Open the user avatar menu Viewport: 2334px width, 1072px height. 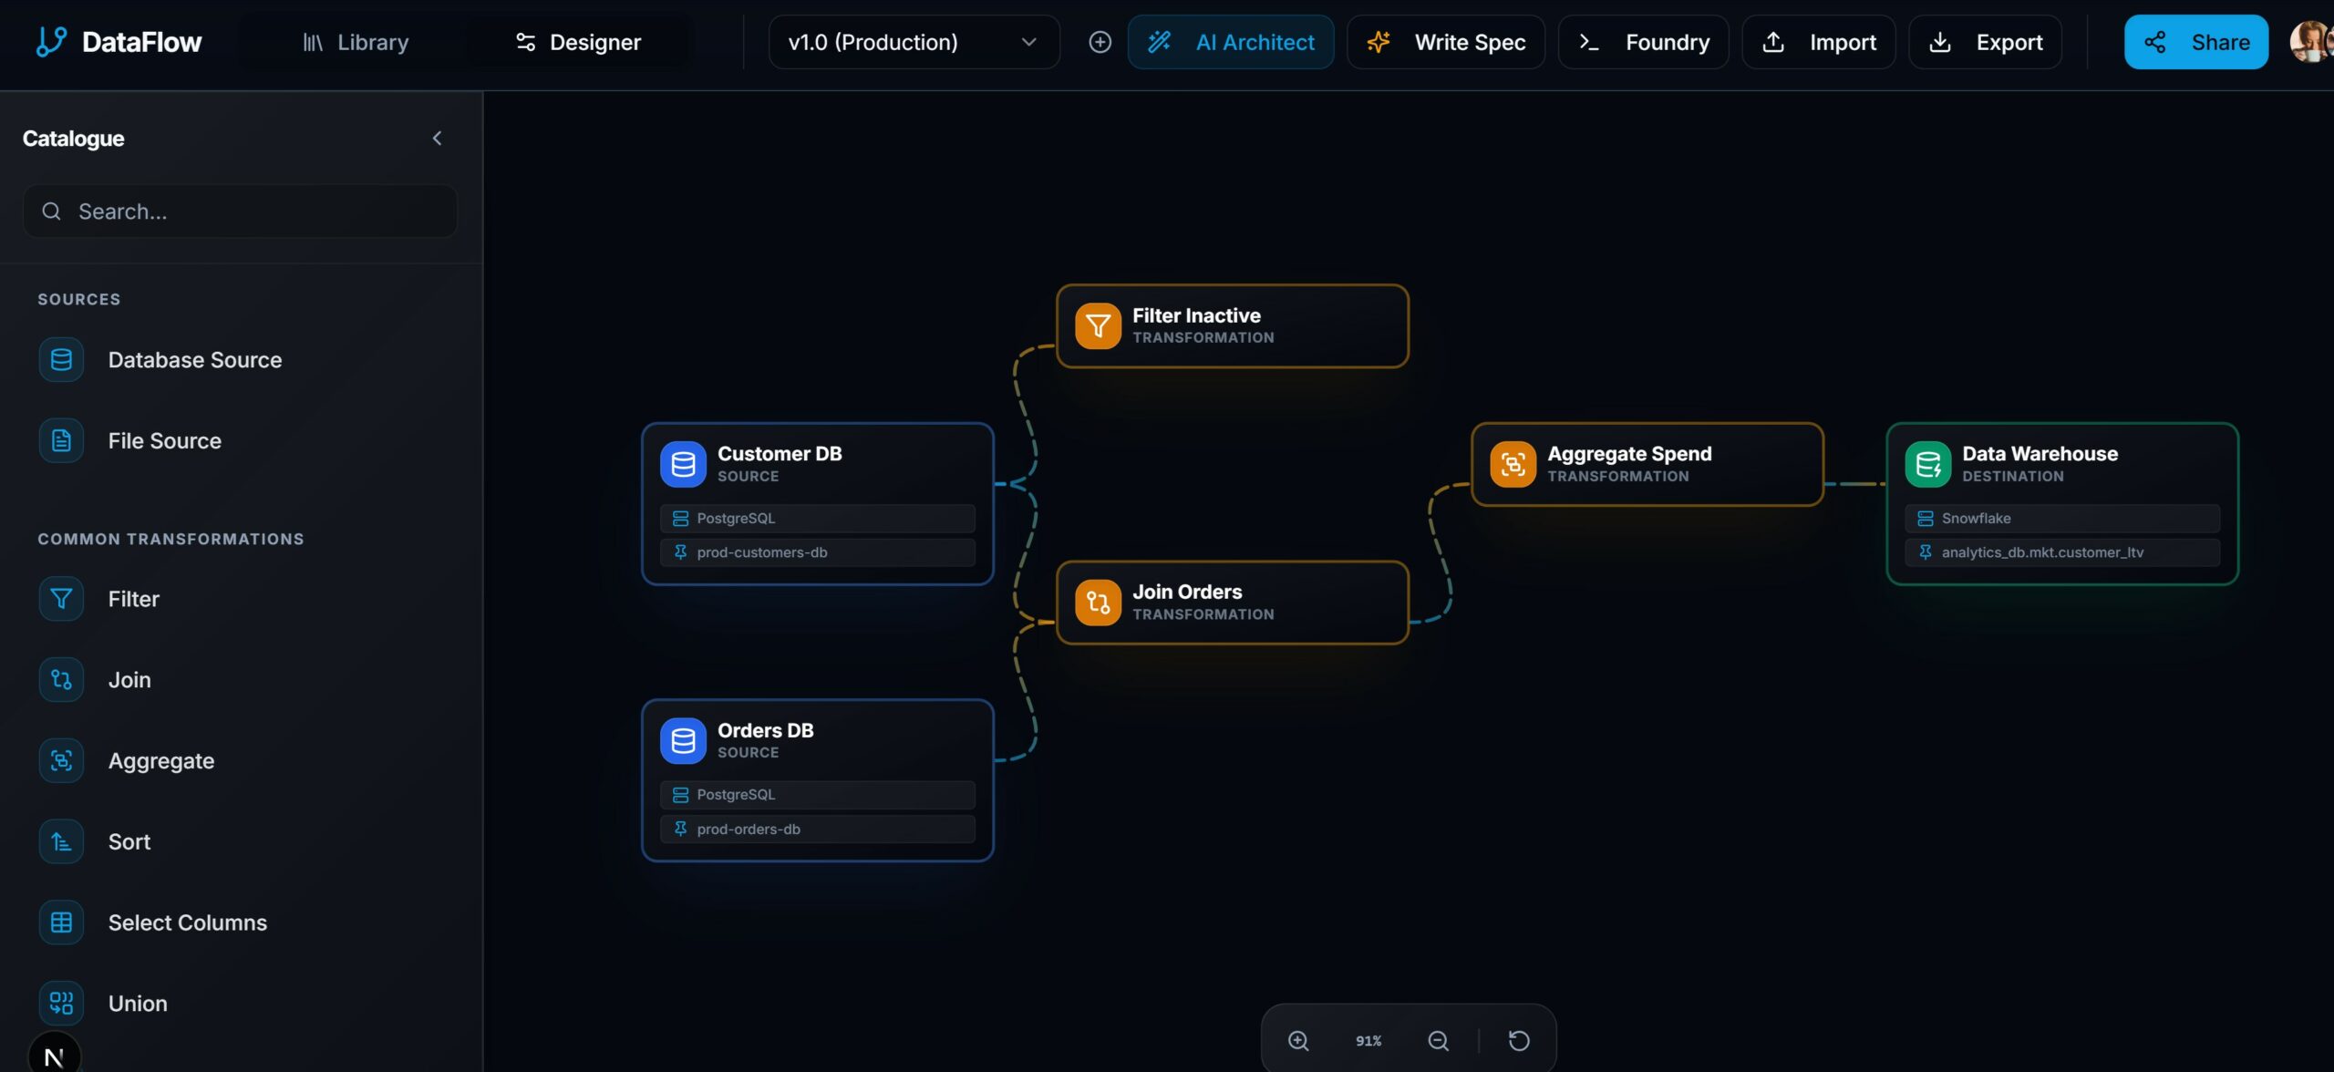click(x=2308, y=42)
